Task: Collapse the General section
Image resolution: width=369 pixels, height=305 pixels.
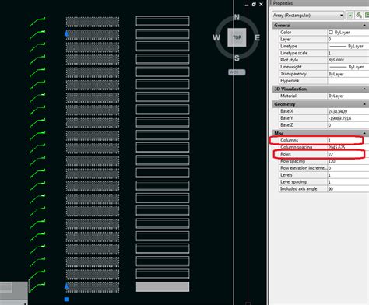Action: point(364,25)
